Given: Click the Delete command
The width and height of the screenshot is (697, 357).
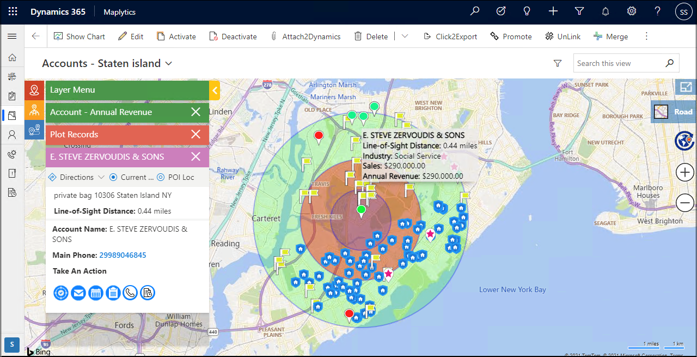Looking at the screenshot, I should tap(371, 37).
